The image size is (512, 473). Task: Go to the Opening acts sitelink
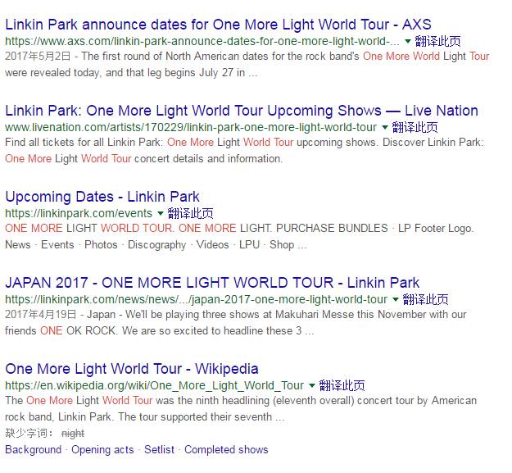[x=102, y=449]
